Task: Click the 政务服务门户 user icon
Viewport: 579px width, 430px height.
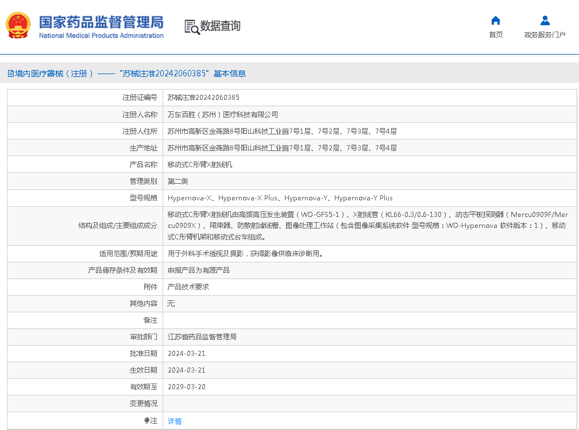Action: click(x=545, y=21)
